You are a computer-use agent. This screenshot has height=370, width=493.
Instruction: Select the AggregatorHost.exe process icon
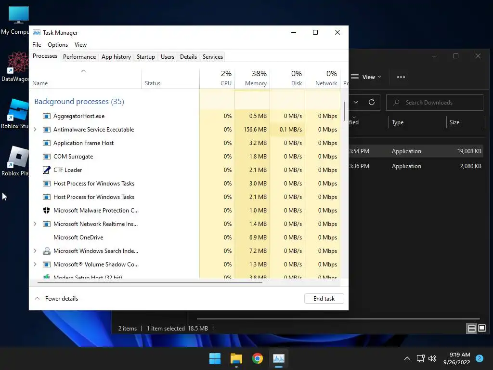[x=47, y=116]
